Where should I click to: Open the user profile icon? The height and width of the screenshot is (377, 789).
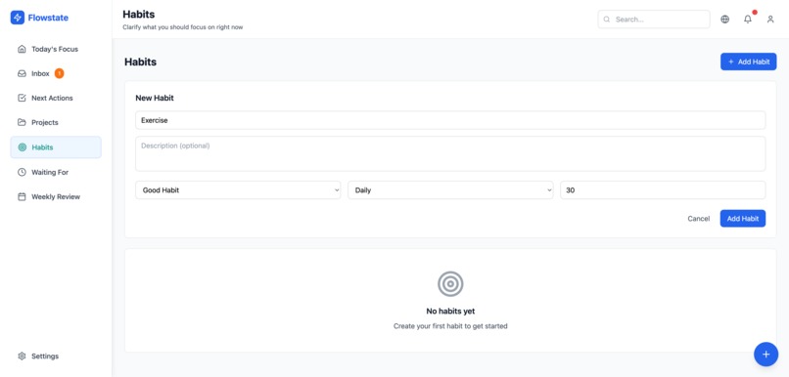pos(770,20)
